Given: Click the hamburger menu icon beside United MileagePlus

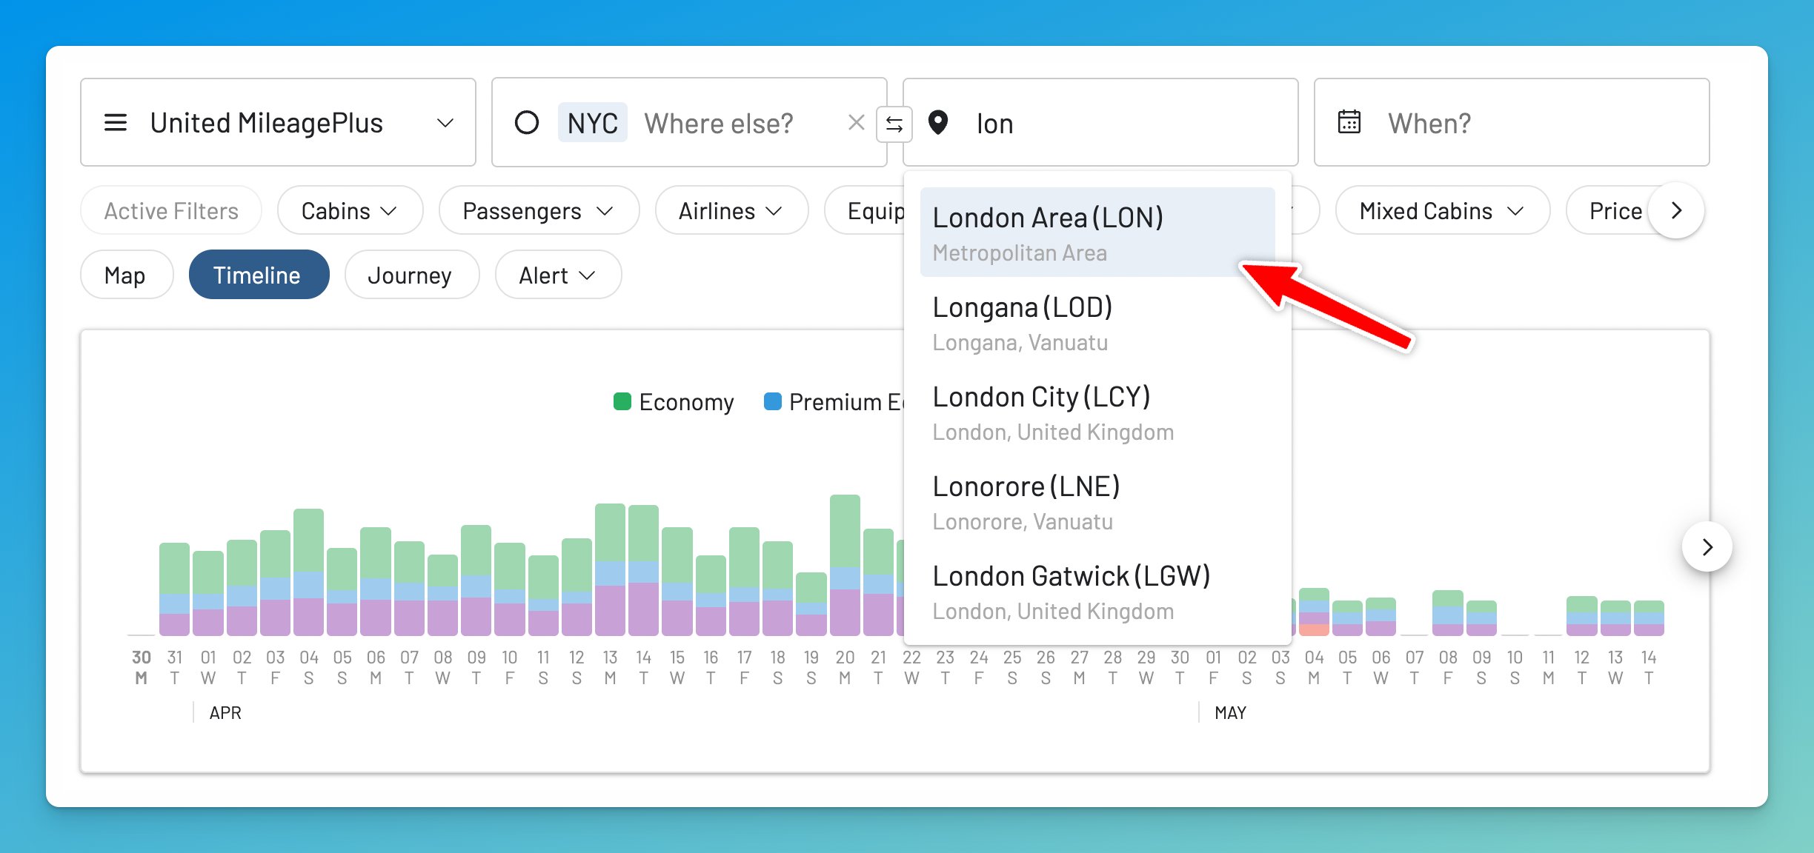Looking at the screenshot, I should (x=116, y=123).
